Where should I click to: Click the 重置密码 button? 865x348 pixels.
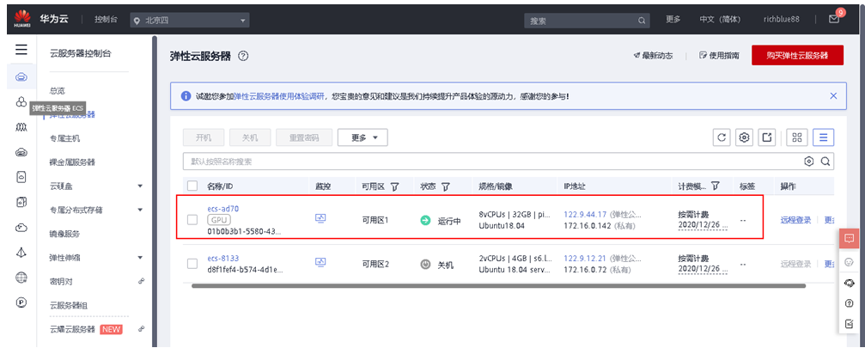point(304,137)
